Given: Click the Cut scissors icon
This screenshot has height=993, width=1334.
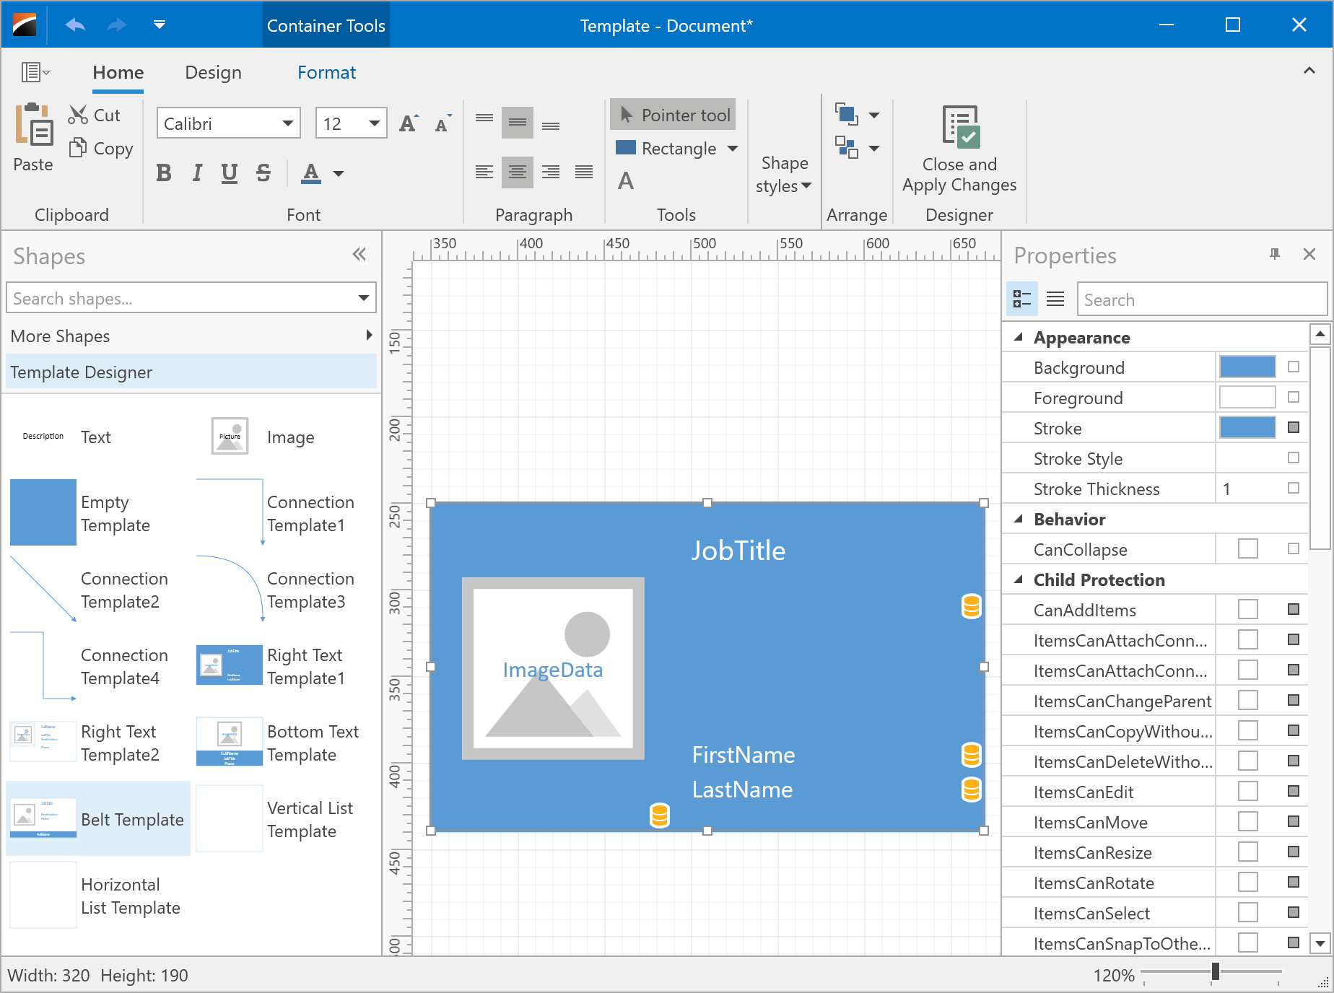Looking at the screenshot, I should [78, 115].
